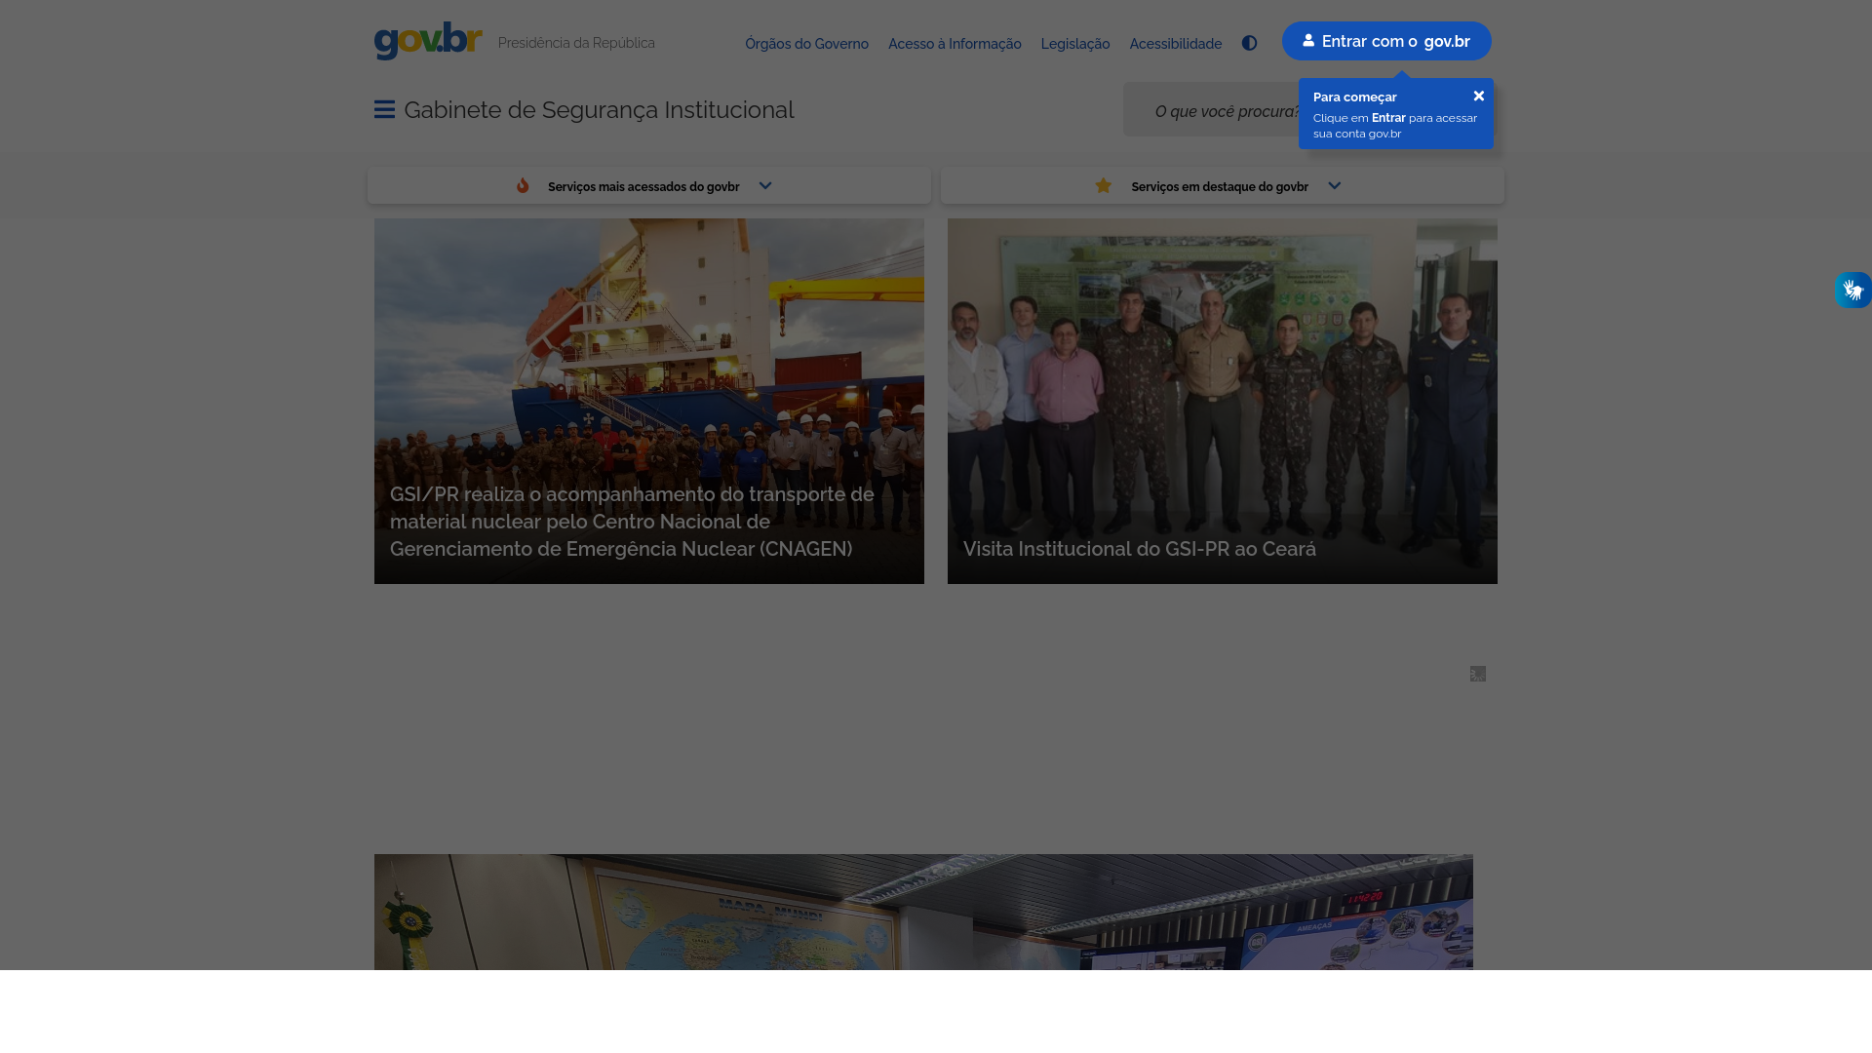This screenshot has height=1053, width=1872.
Task: Click the Gabinete de Segurança Institucional title
Action: tap(599, 110)
